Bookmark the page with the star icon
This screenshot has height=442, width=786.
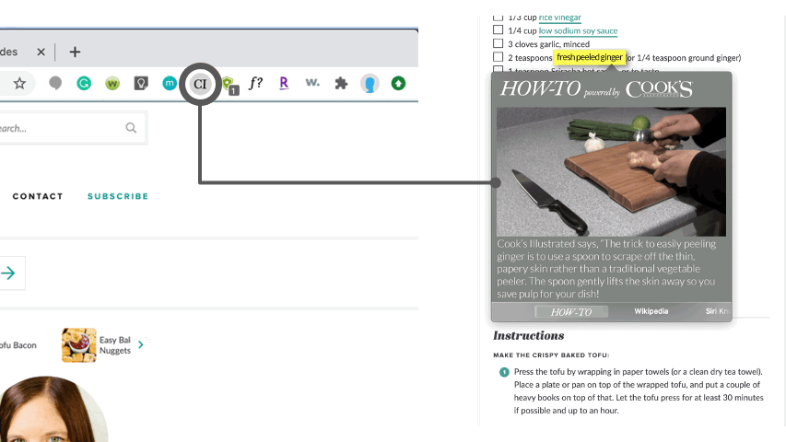(19, 83)
